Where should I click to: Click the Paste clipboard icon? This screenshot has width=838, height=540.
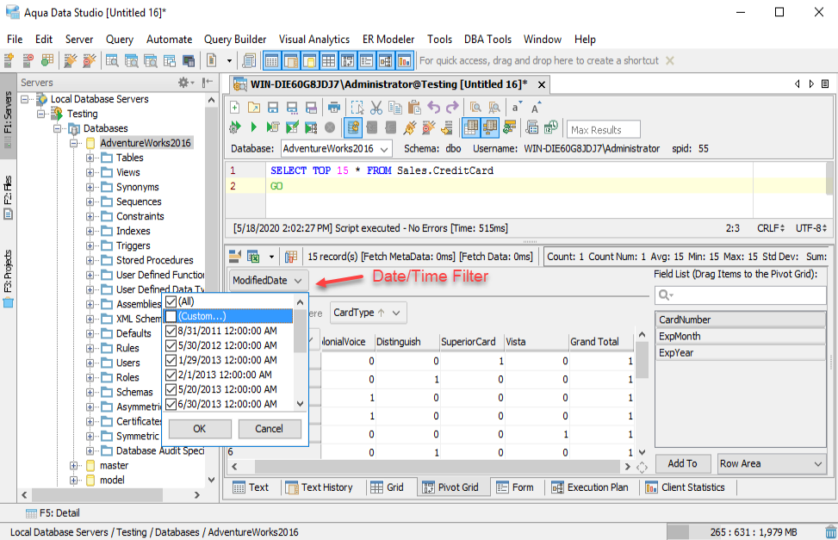point(414,108)
